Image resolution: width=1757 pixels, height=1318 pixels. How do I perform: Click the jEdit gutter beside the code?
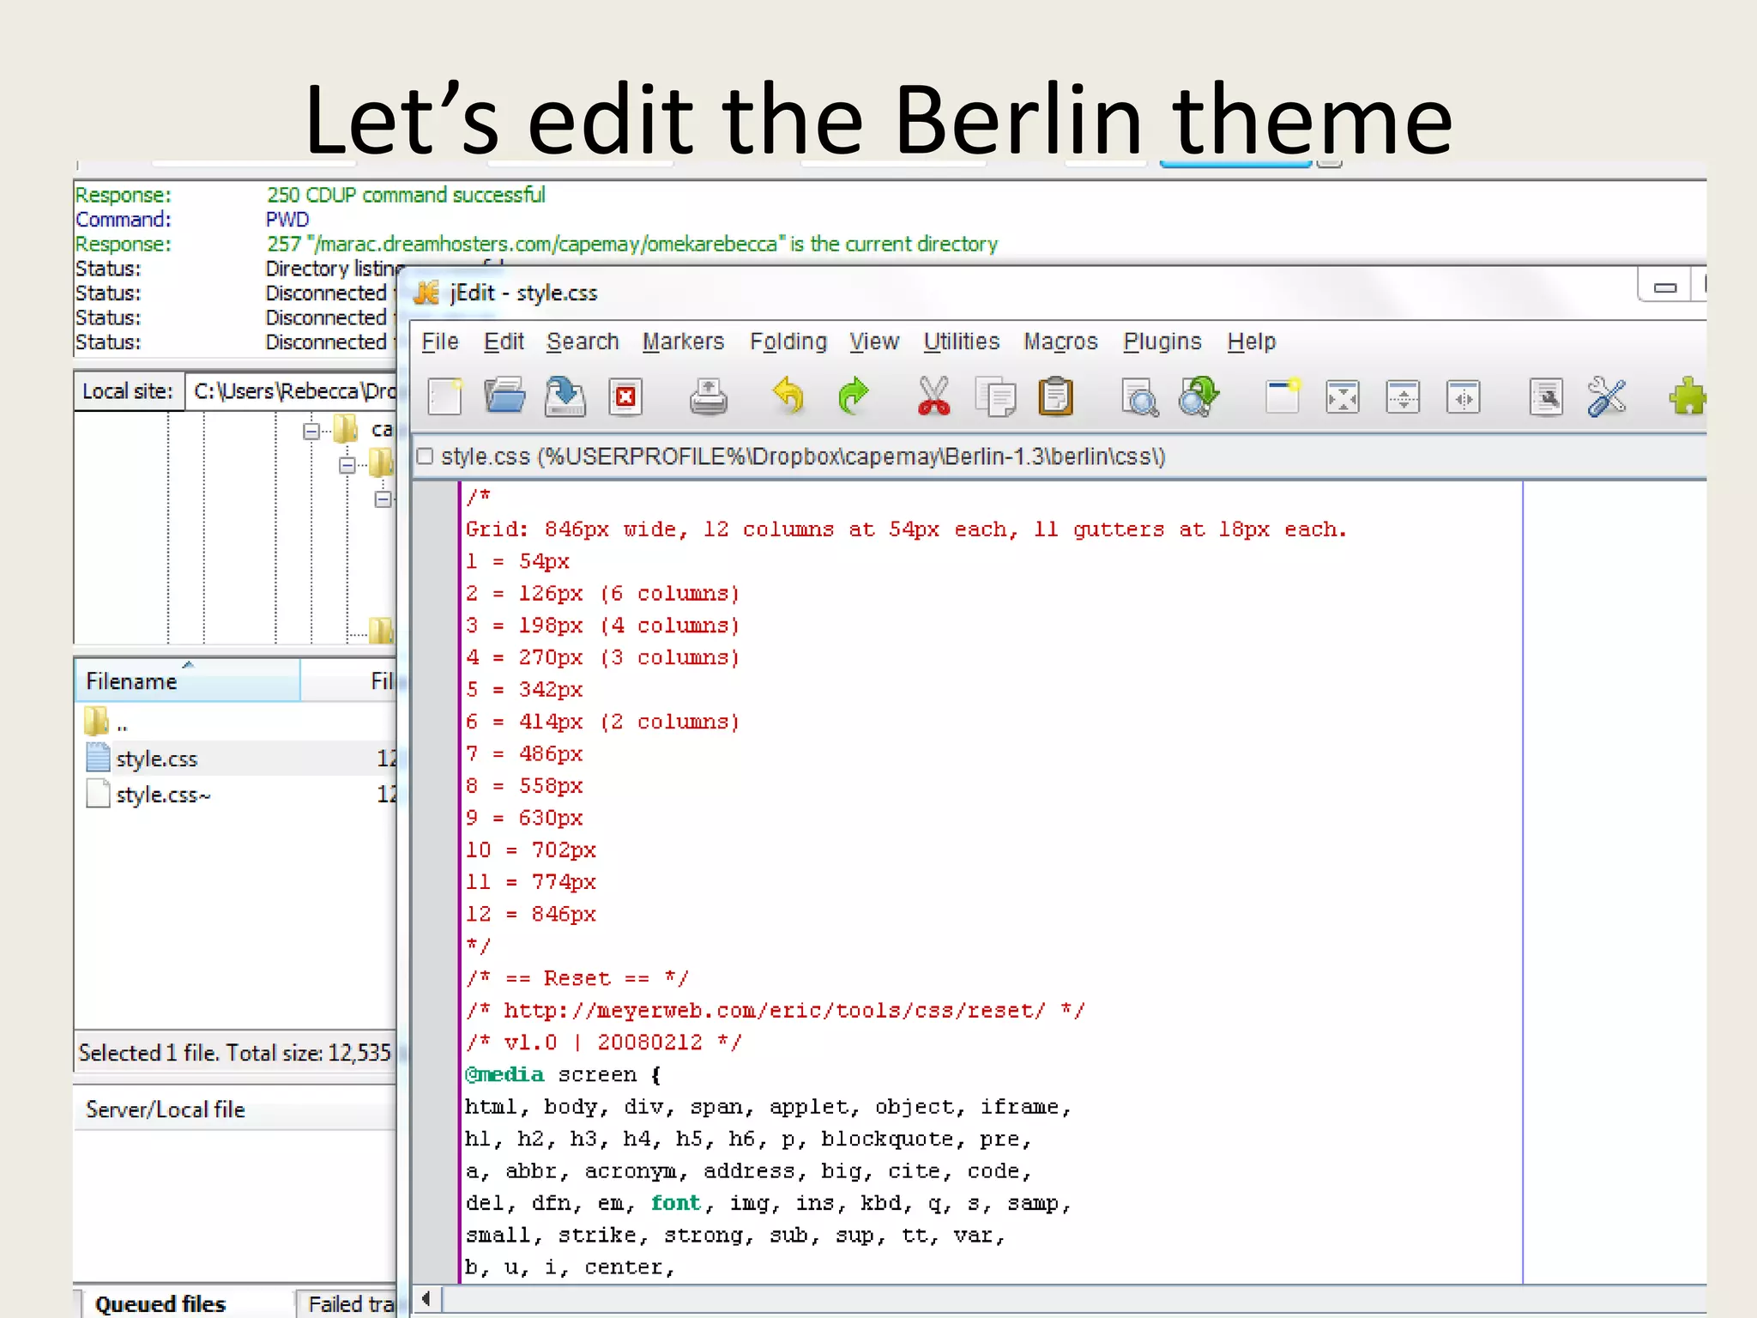click(436, 881)
